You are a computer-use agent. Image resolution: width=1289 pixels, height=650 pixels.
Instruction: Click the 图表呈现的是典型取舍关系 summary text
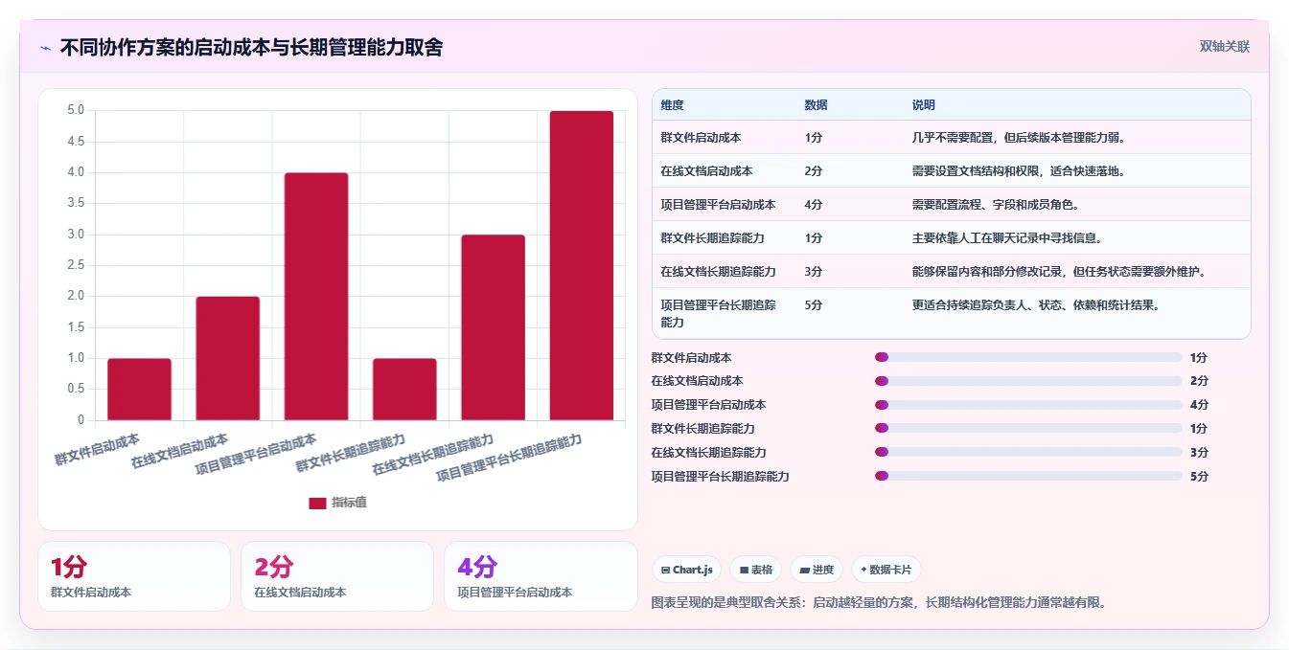[879, 603]
